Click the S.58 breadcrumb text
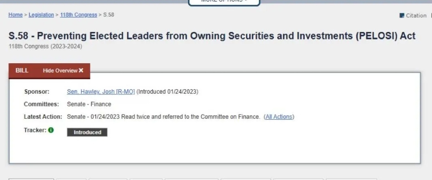 coord(109,15)
